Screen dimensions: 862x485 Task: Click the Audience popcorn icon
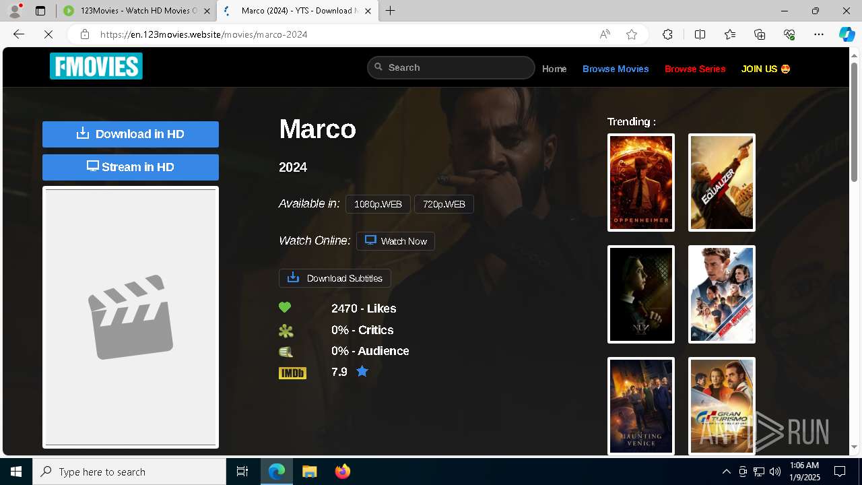click(286, 352)
